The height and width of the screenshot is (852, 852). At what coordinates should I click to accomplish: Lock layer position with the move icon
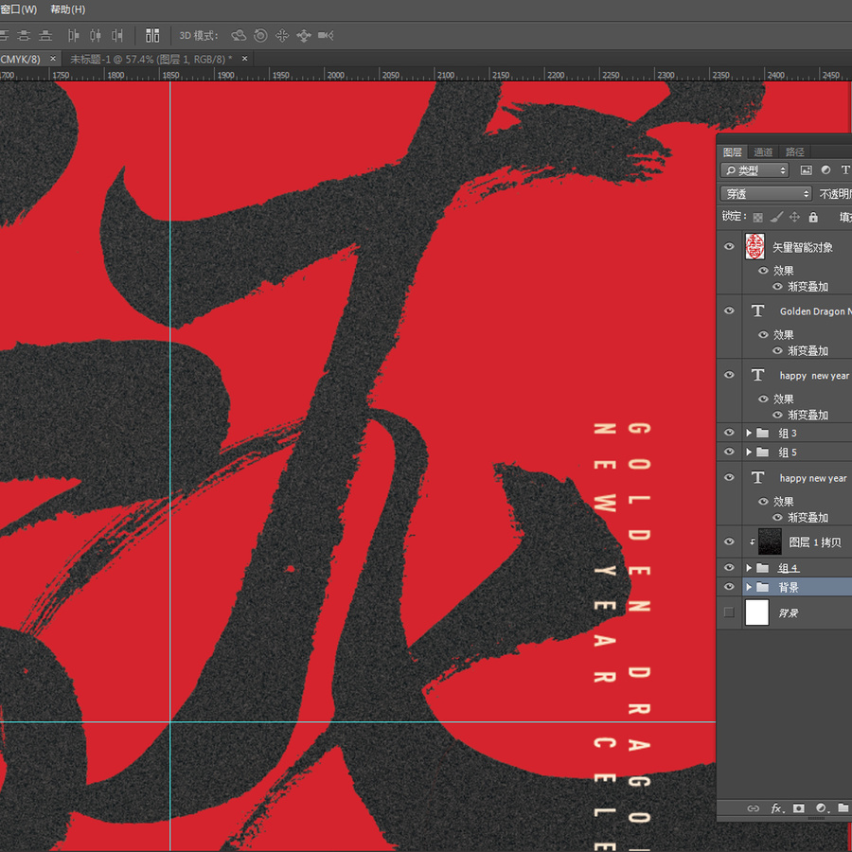click(794, 218)
